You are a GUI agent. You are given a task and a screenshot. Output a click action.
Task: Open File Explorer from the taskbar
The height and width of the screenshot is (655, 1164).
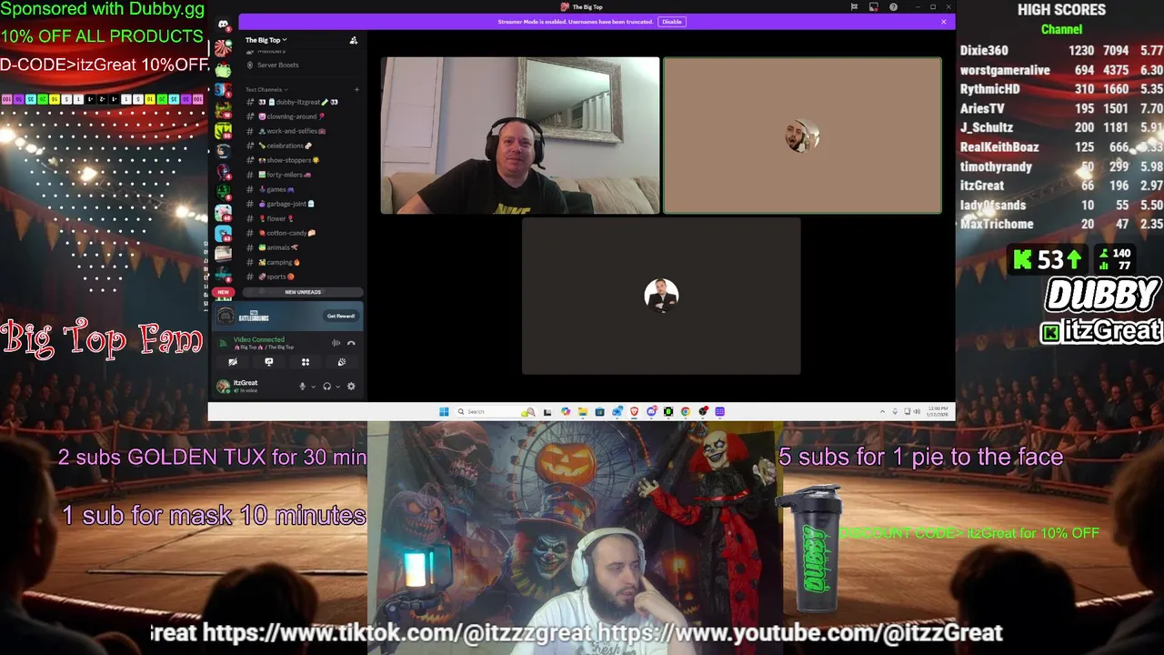583,412
